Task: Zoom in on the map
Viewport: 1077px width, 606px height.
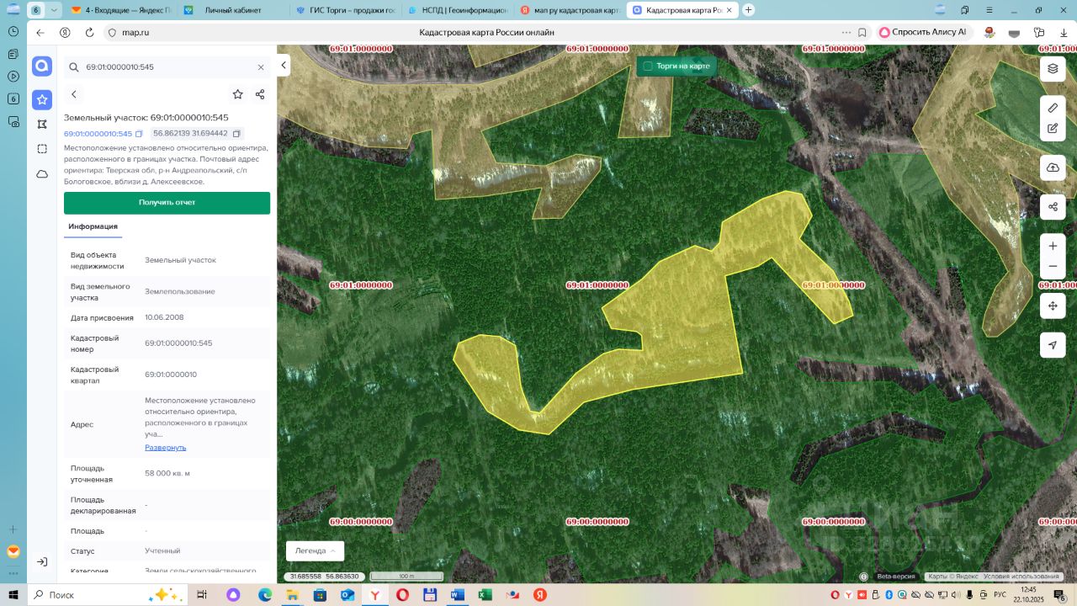Action: click(x=1053, y=246)
